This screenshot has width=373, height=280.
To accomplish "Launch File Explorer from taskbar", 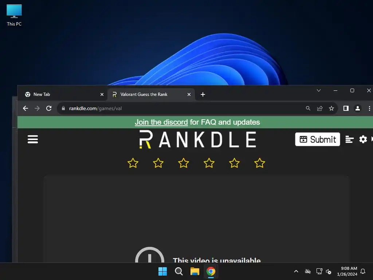I will [195, 271].
